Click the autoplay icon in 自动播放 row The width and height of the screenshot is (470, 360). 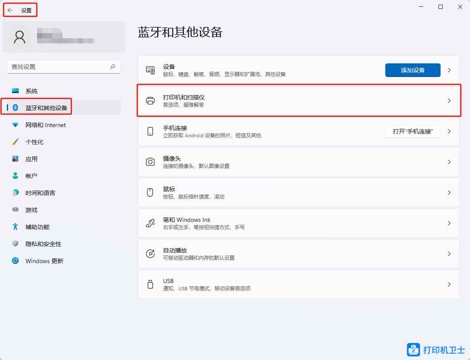150,253
